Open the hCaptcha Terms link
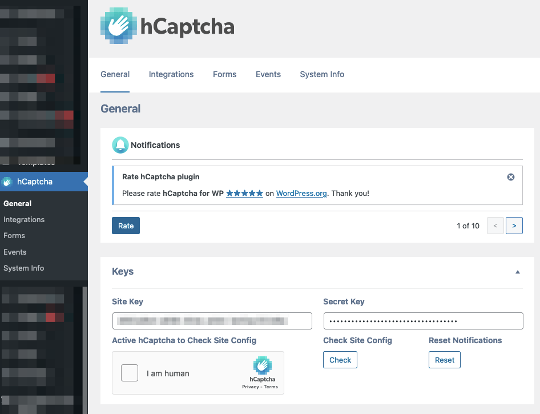The image size is (540, 414). [x=271, y=387]
